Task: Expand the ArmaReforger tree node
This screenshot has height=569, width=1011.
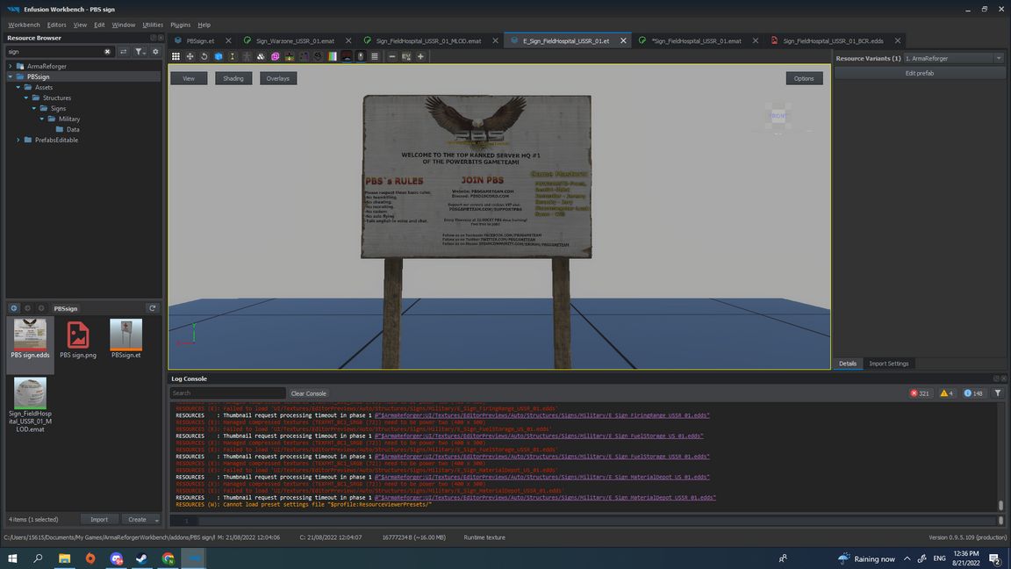Action: click(11, 66)
